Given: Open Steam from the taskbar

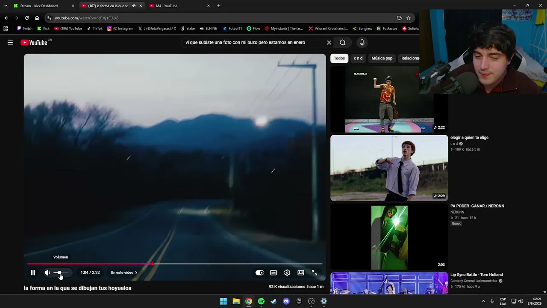Looking at the screenshot, I should point(273,301).
